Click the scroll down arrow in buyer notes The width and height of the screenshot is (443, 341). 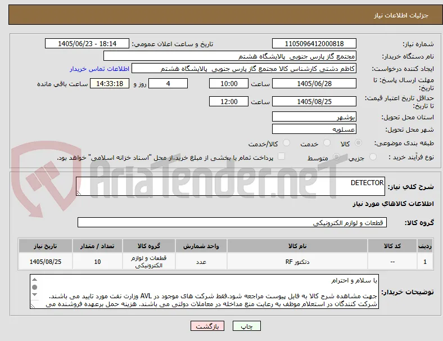(x=34, y=295)
